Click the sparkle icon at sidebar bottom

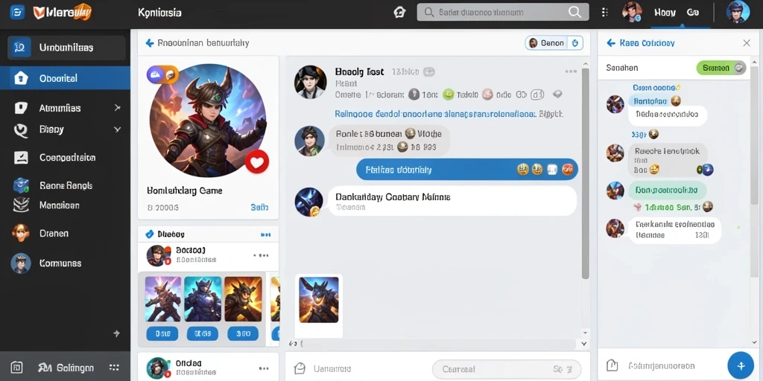point(116,334)
